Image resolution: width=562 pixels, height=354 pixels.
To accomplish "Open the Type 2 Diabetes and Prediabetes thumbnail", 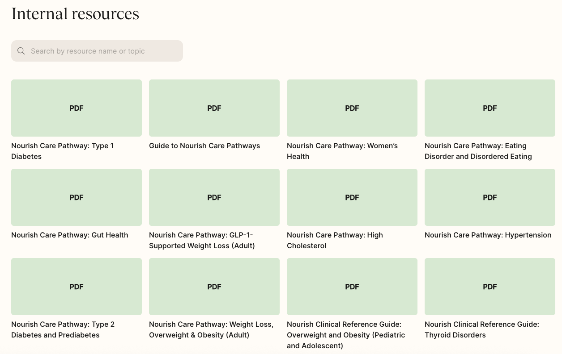I will pyautogui.click(x=77, y=287).
